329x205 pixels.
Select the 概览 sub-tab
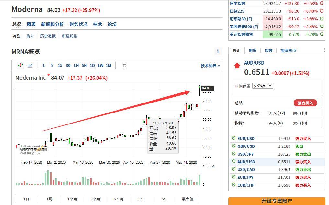pos(16,36)
